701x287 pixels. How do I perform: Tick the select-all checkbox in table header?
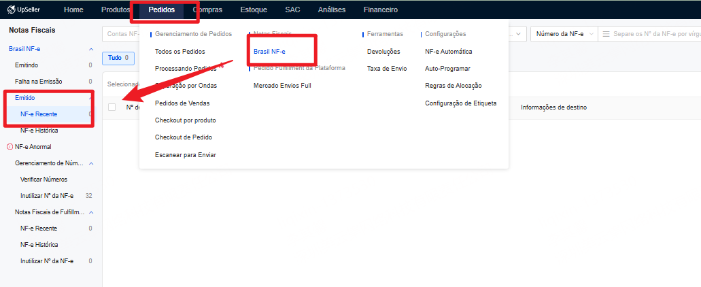112,107
